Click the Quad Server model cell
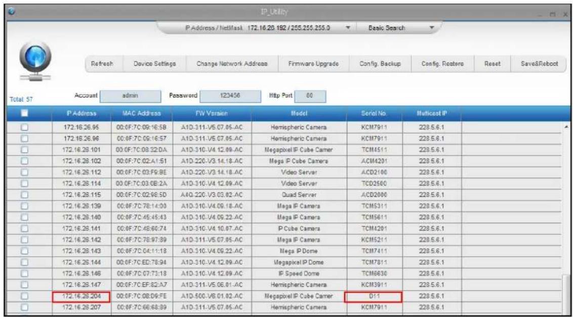This screenshot has width=573, height=317. click(x=299, y=194)
